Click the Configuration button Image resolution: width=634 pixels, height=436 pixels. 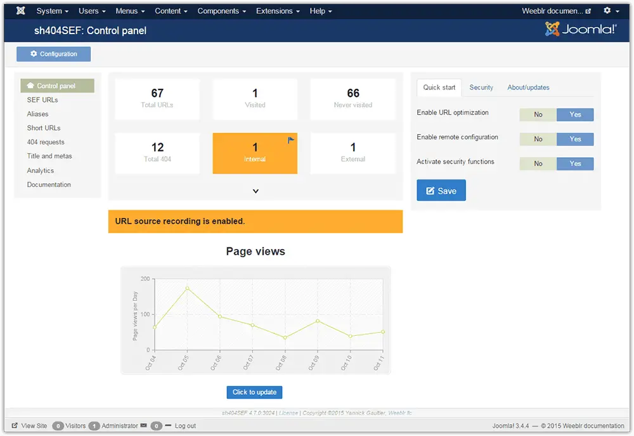click(x=53, y=54)
